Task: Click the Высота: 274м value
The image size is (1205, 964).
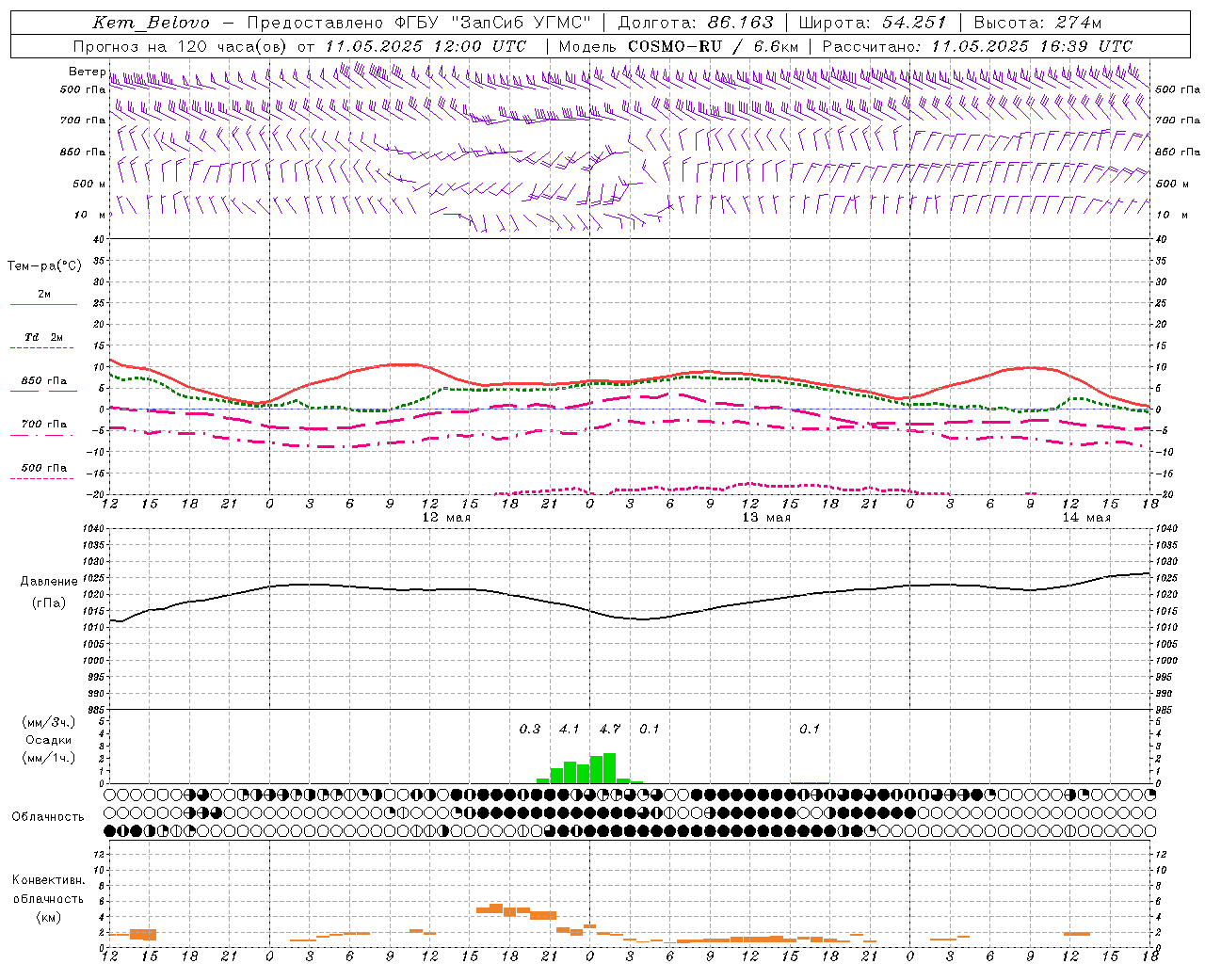Action: (x=1036, y=23)
